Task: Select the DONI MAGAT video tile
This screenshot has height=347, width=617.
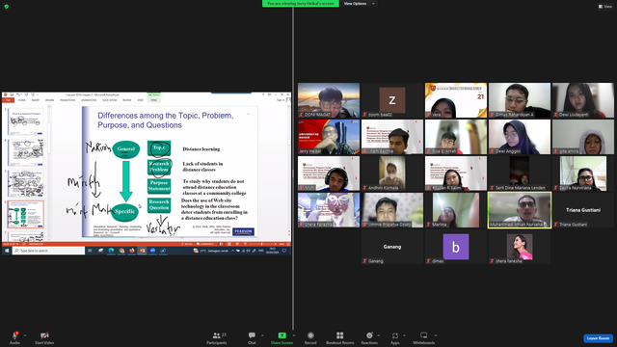Action: click(329, 100)
